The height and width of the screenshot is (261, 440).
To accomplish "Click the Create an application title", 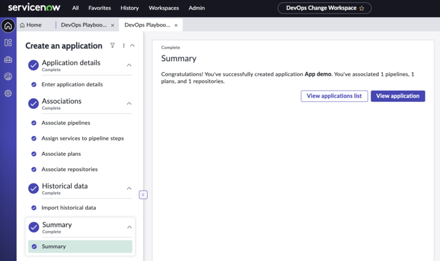I will pos(64,46).
